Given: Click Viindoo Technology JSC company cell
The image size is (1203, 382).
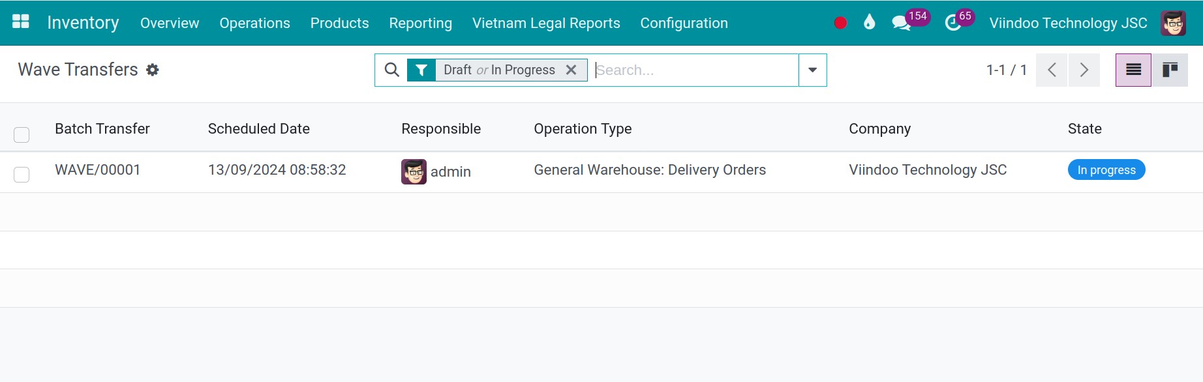Looking at the screenshot, I should coord(928,170).
